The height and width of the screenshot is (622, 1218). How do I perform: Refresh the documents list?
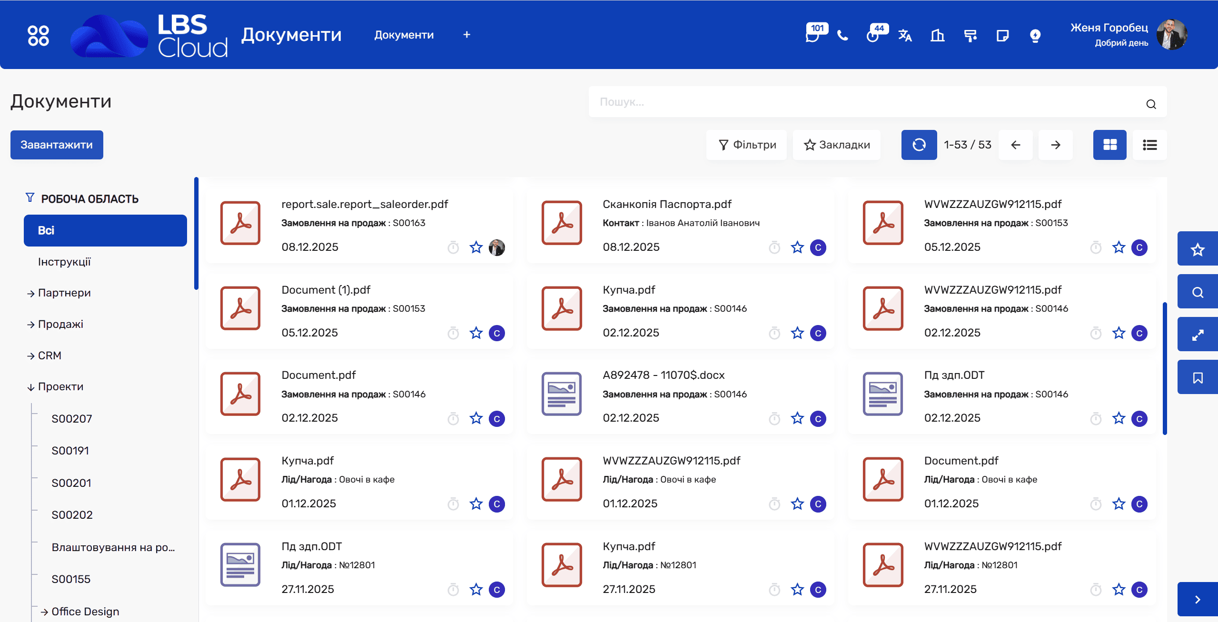tap(919, 145)
